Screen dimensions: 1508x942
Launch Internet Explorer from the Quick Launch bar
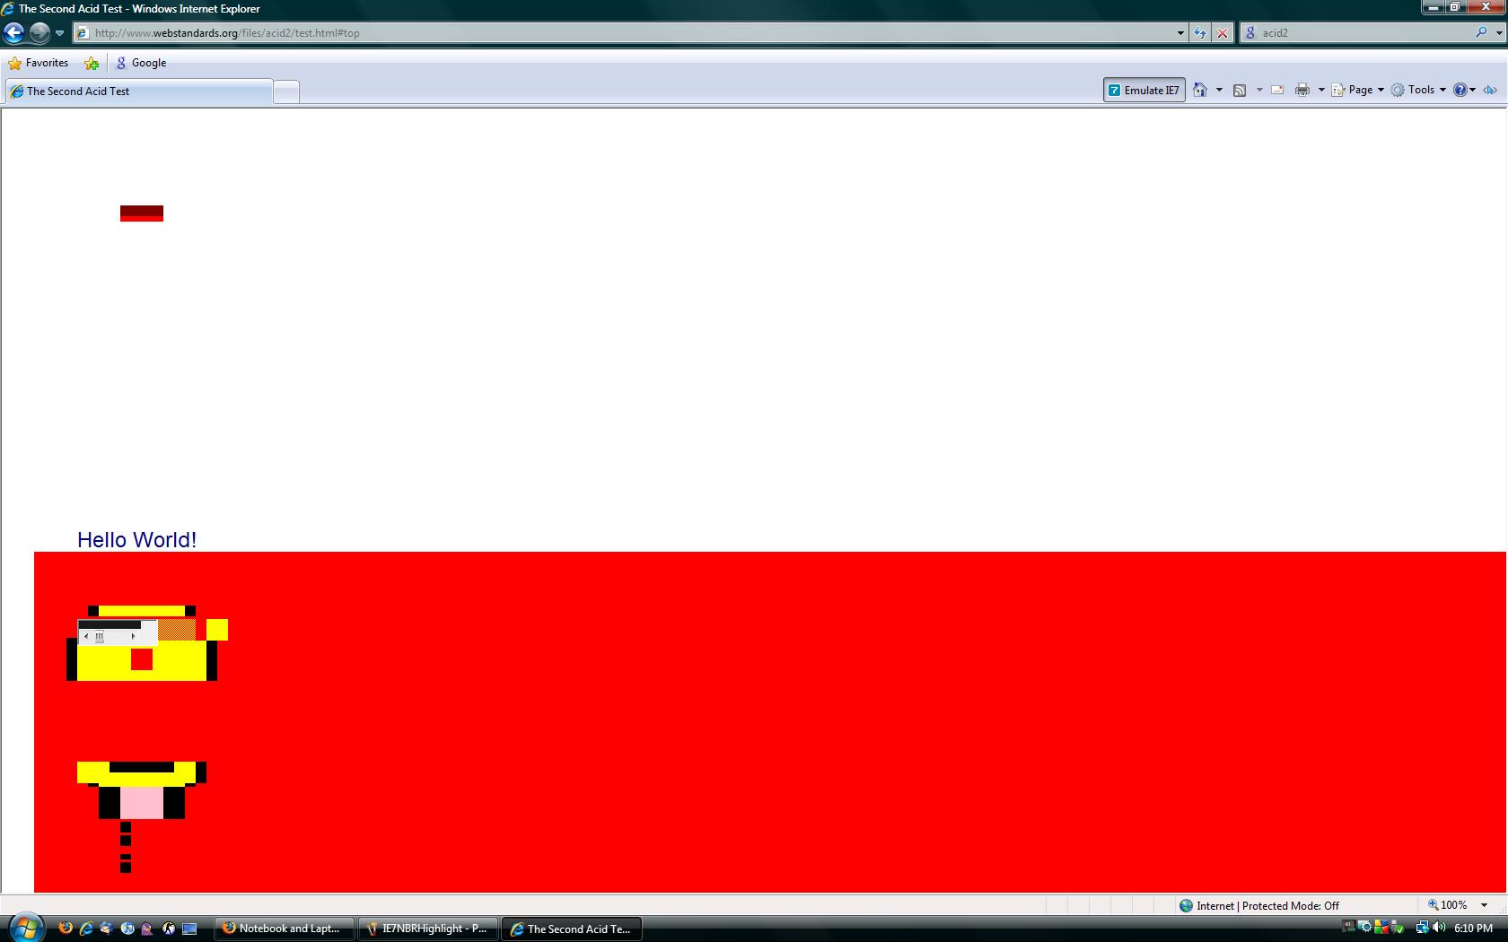coord(86,929)
